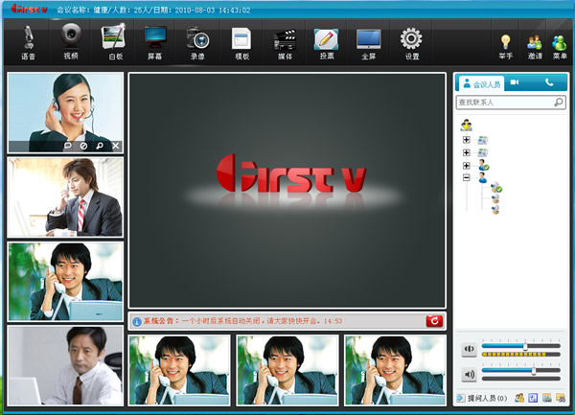Select the white-shirt man with laptop video
575x415 pixels.
(x=65, y=365)
